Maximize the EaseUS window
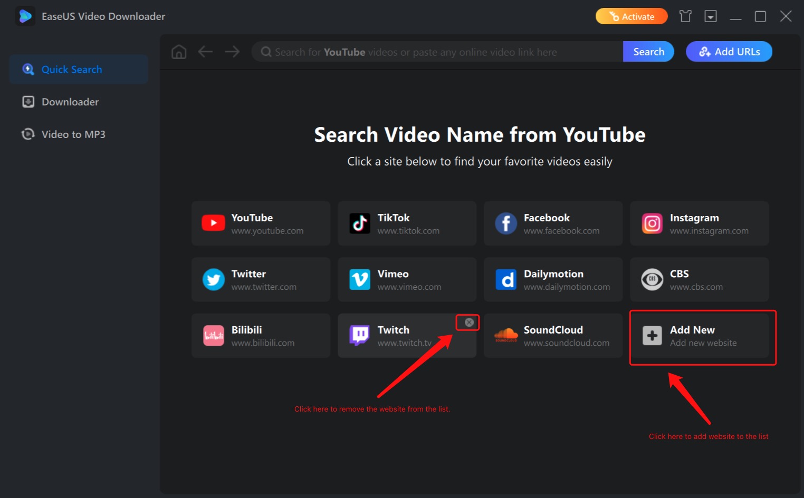Screen dimensions: 804x498 [760, 16]
